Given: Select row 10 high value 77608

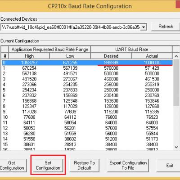Looking at the screenshot, I should [29, 117].
